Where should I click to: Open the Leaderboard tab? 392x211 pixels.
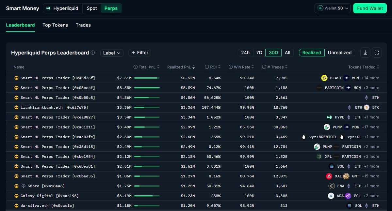(20, 25)
